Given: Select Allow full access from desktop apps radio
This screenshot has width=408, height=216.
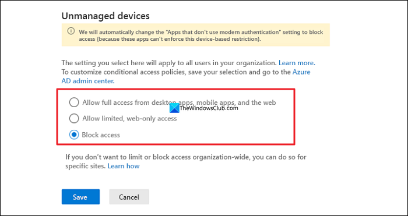Looking at the screenshot, I should coord(74,102).
